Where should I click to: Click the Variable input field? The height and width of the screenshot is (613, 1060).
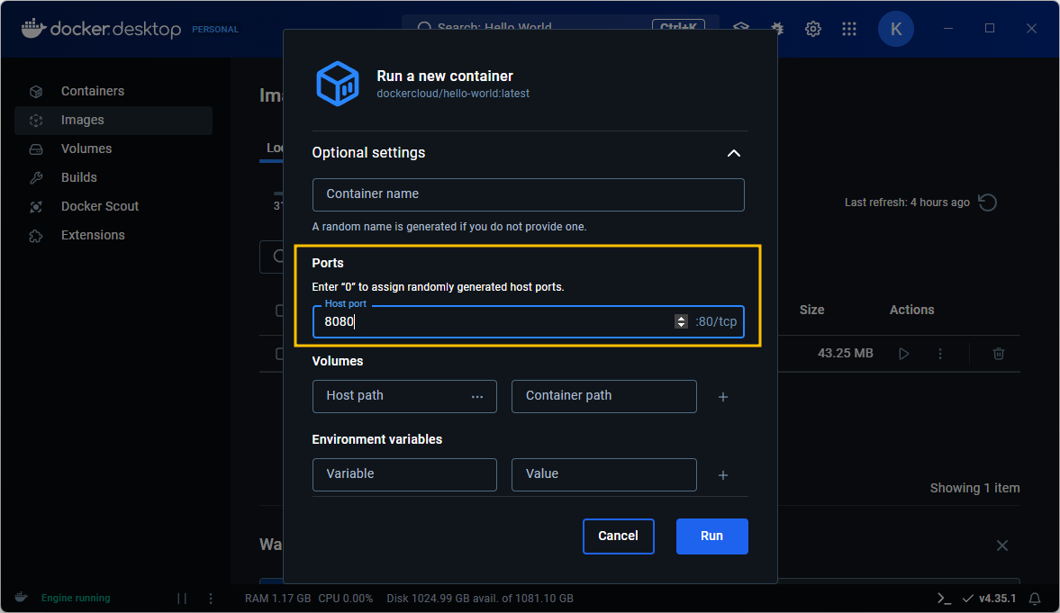click(404, 474)
